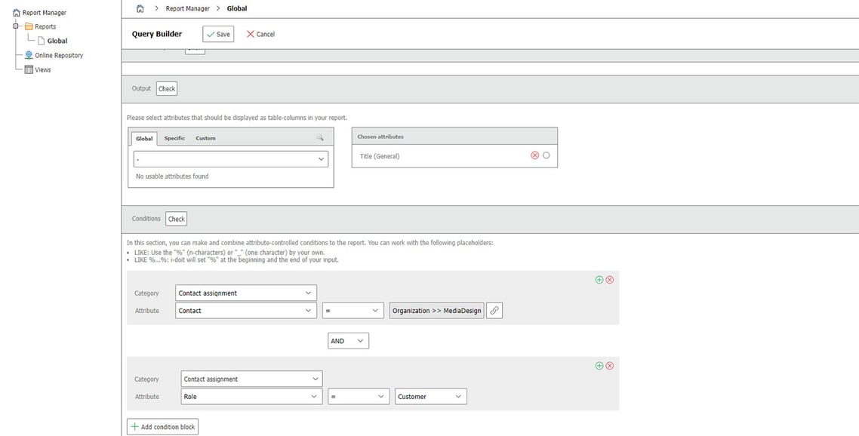
Task: Delete the first Contact condition block
Action: pos(610,280)
